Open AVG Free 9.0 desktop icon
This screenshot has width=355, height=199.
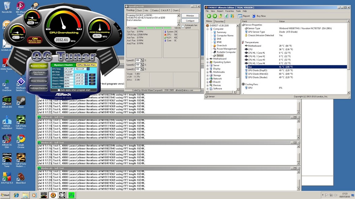[7, 178]
